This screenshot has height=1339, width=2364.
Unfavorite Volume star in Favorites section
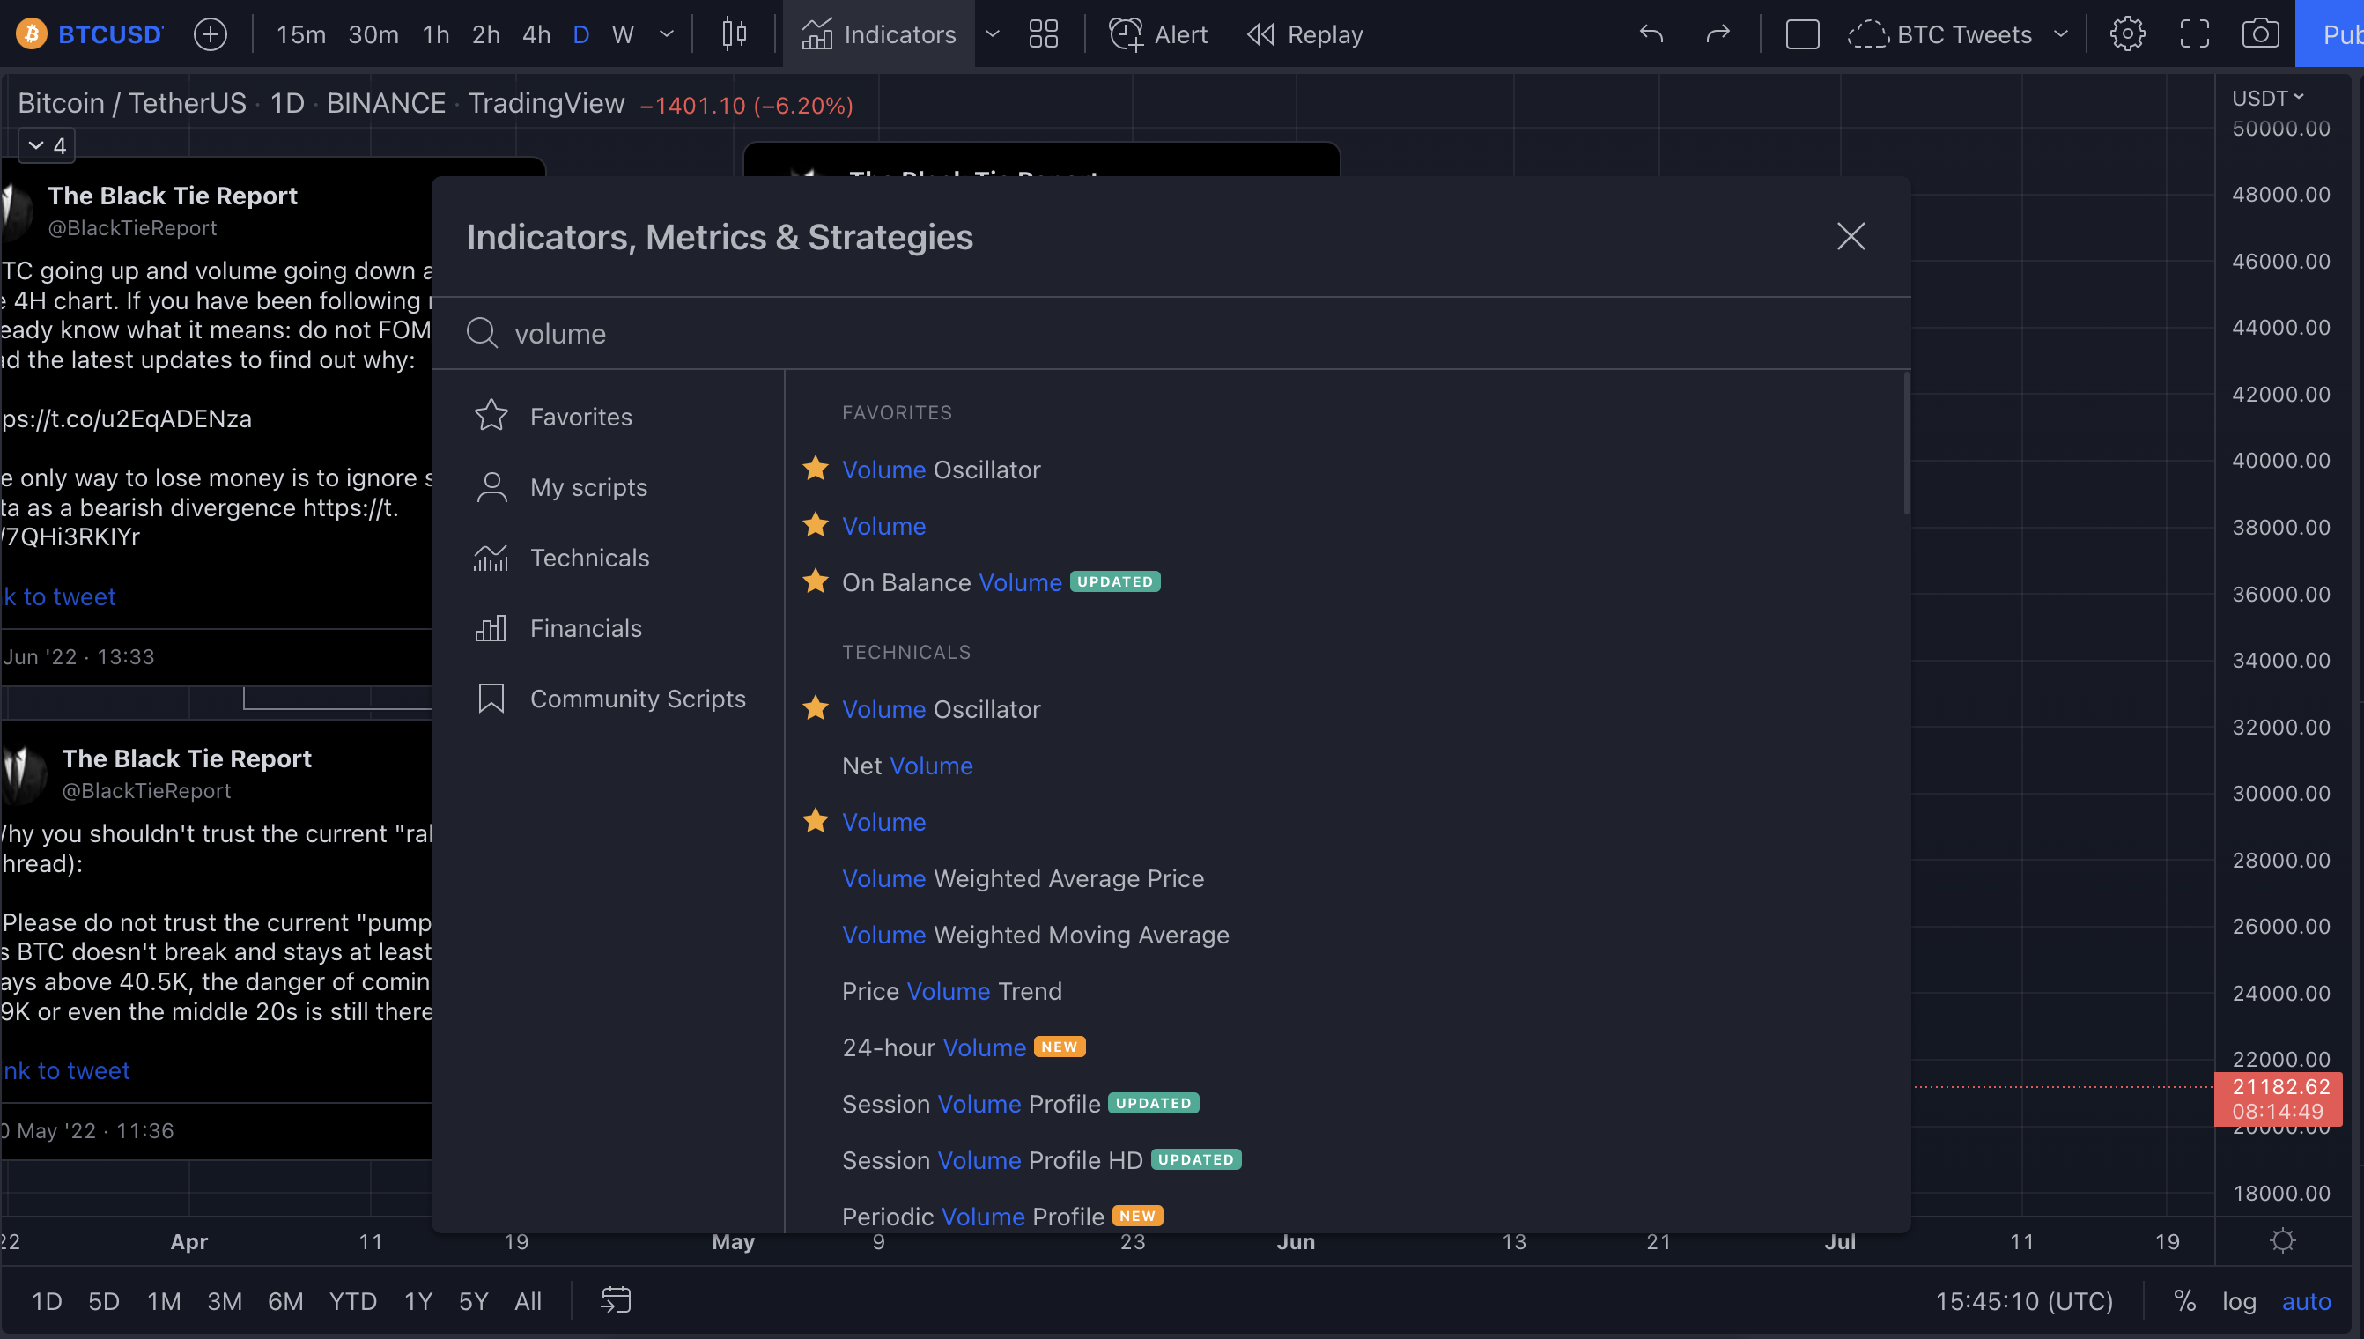[815, 524]
